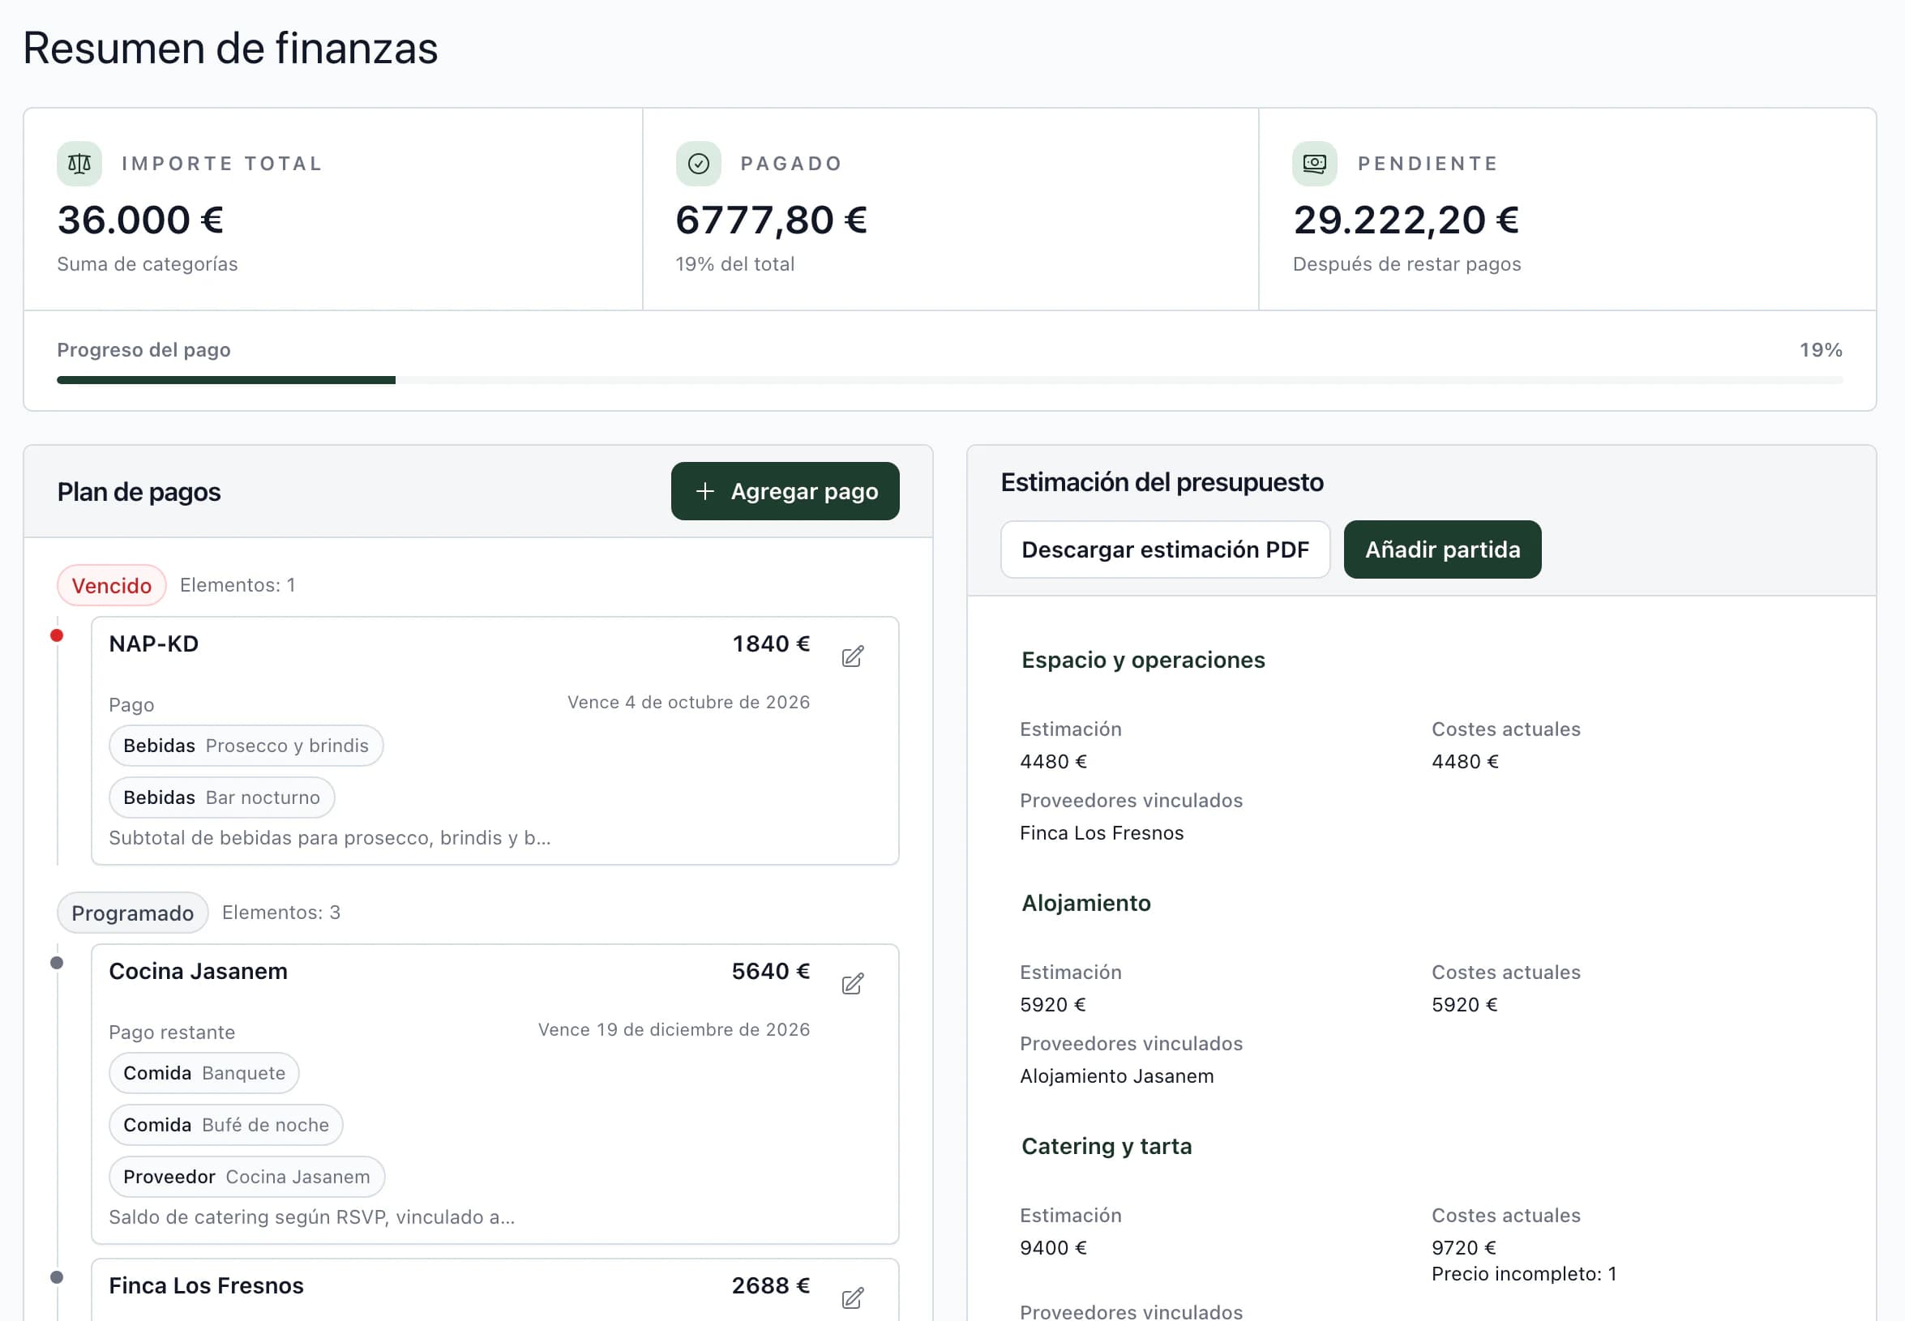Click the payment progress bar
The width and height of the screenshot is (1905, 1321).
949,380
